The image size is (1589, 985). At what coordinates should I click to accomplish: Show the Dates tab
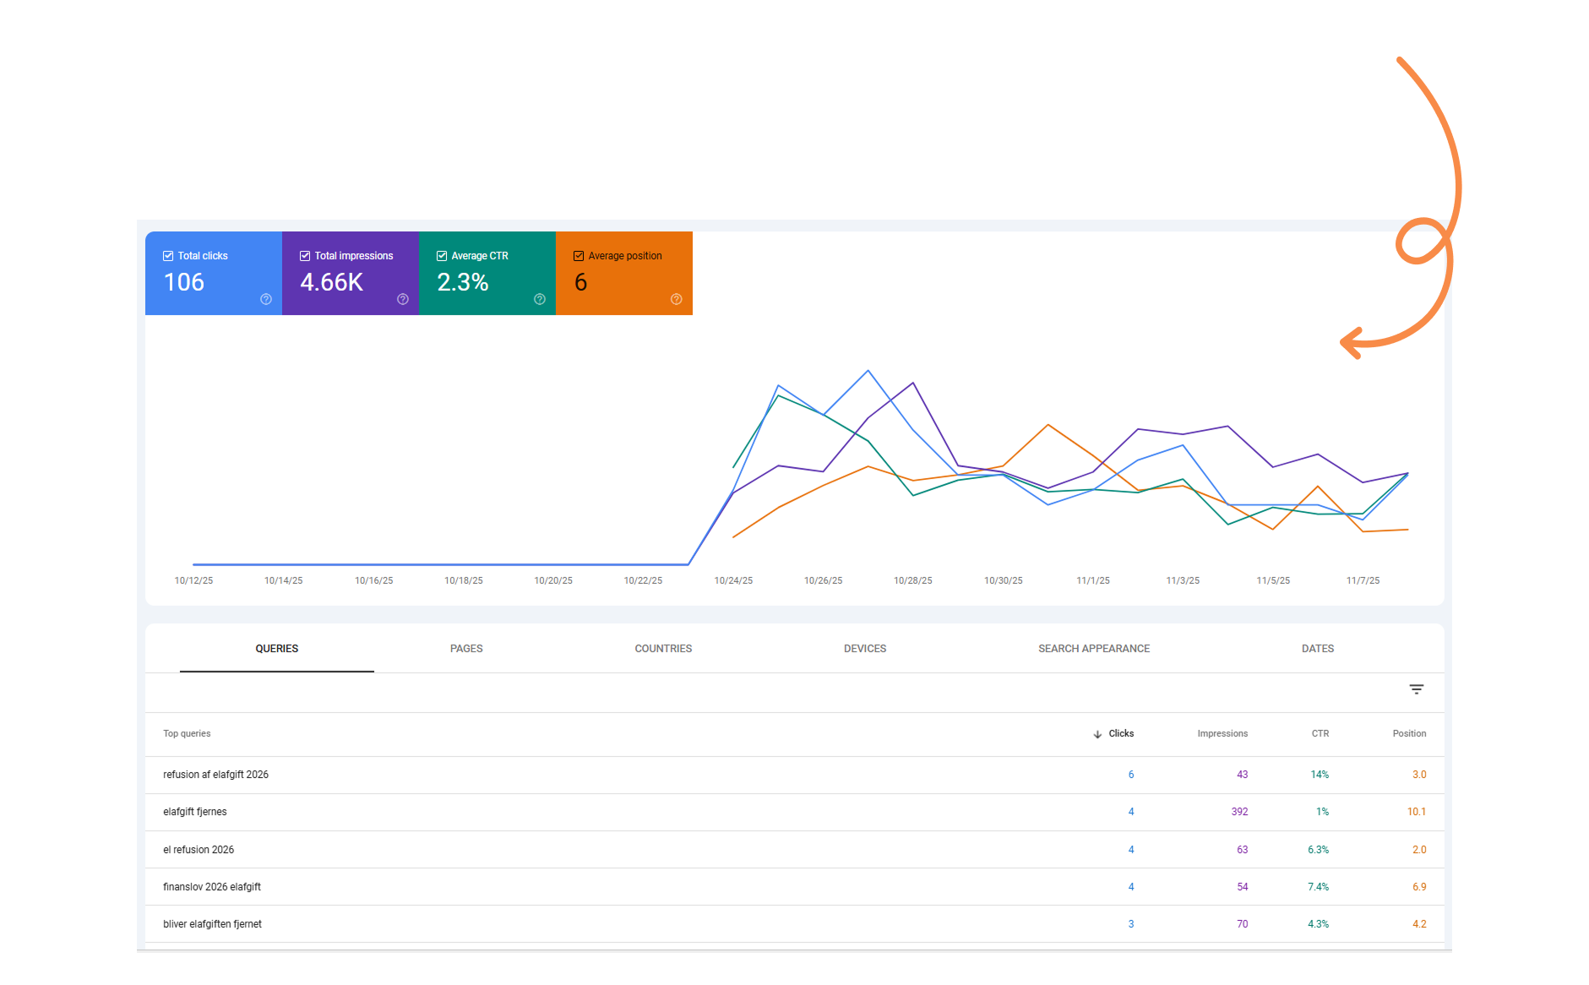point(1317,649)
